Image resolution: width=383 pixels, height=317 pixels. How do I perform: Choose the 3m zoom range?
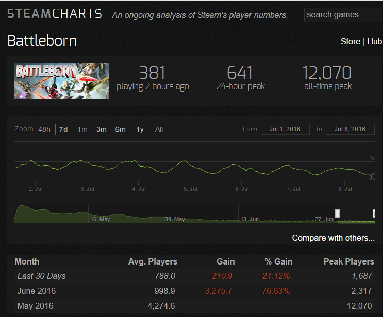[x=102, y=129]
